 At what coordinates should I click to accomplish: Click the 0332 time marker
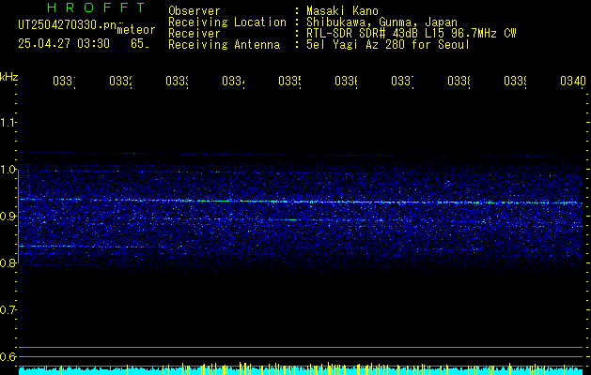120,81
